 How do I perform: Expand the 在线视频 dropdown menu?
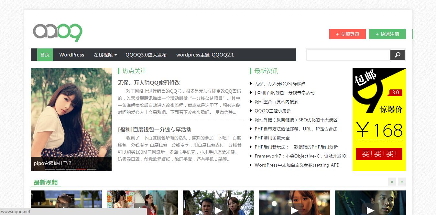105,55
